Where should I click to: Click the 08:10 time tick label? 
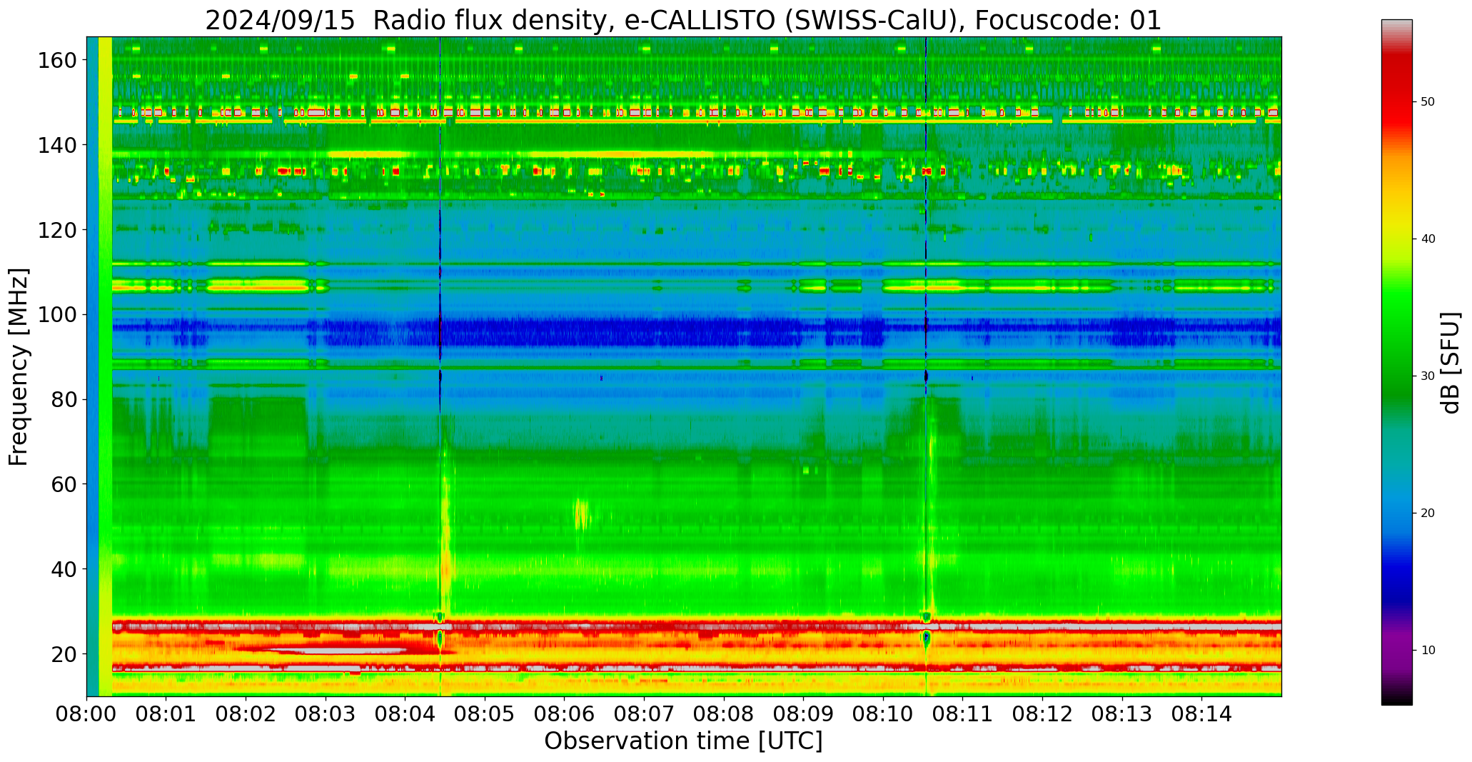883,713
